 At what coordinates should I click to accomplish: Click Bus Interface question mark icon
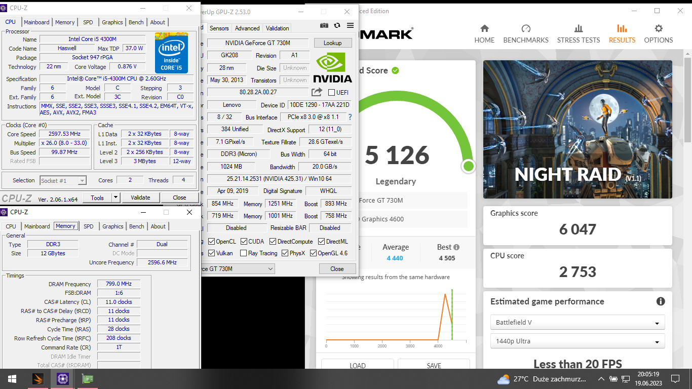click(350, 117)
